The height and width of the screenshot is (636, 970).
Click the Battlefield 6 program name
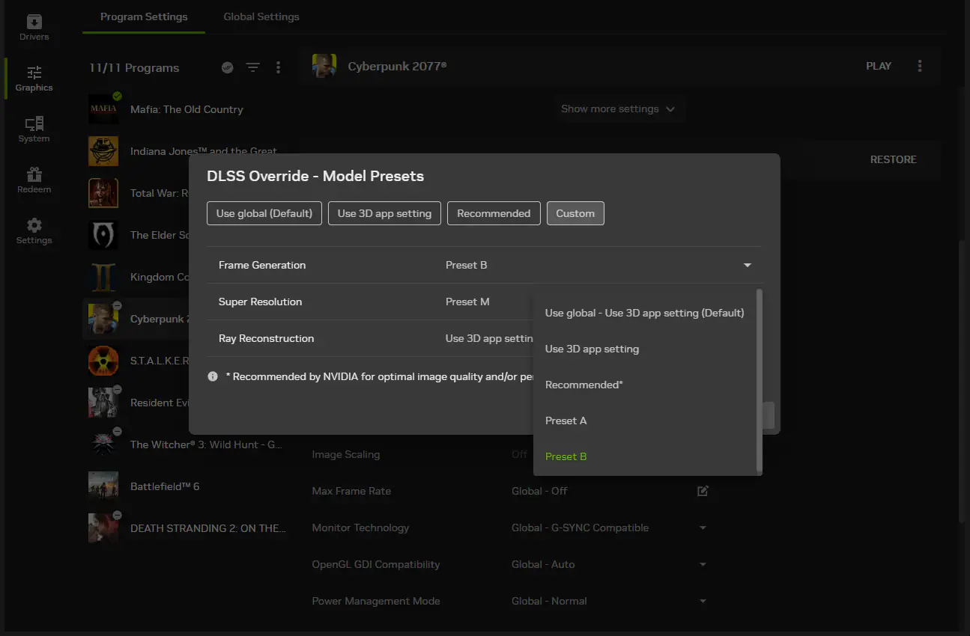(x=165, y=486)
